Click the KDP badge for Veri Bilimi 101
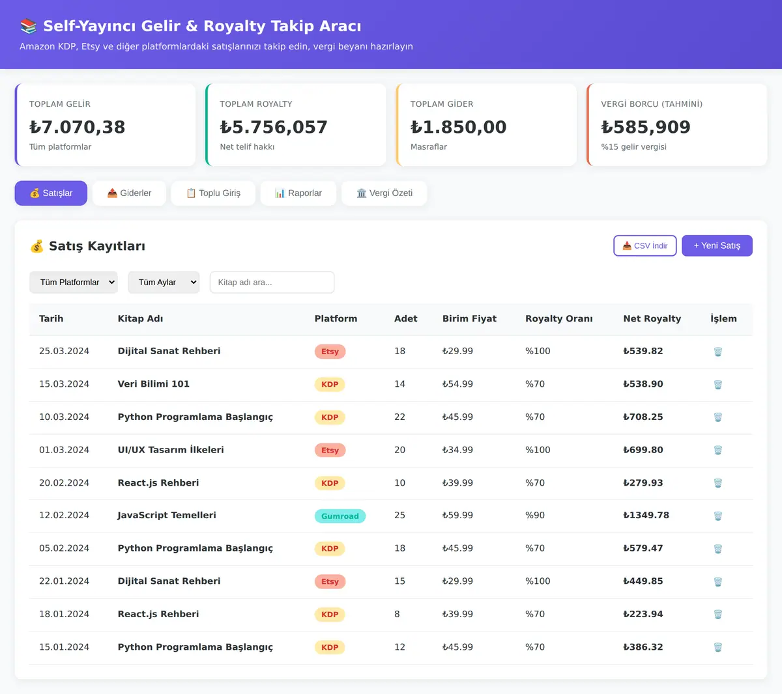The image size is (782, 694). click(330, 385)
